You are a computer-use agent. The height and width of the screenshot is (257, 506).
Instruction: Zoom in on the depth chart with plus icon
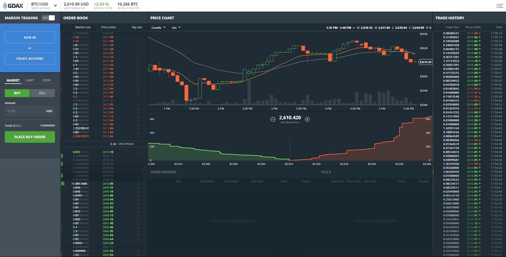click(x=307, y=119)
